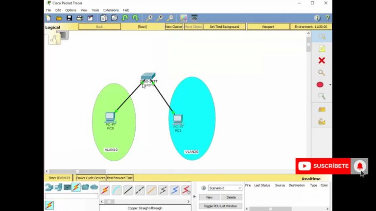Select the Automatic connection type lightning icon
376x211 pixels.
105,190
